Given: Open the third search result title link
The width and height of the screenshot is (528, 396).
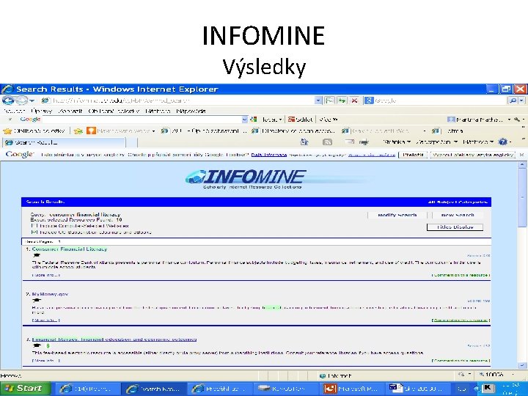Looking at the screenshot, I should pyautogui.click(x=114, y=340).
